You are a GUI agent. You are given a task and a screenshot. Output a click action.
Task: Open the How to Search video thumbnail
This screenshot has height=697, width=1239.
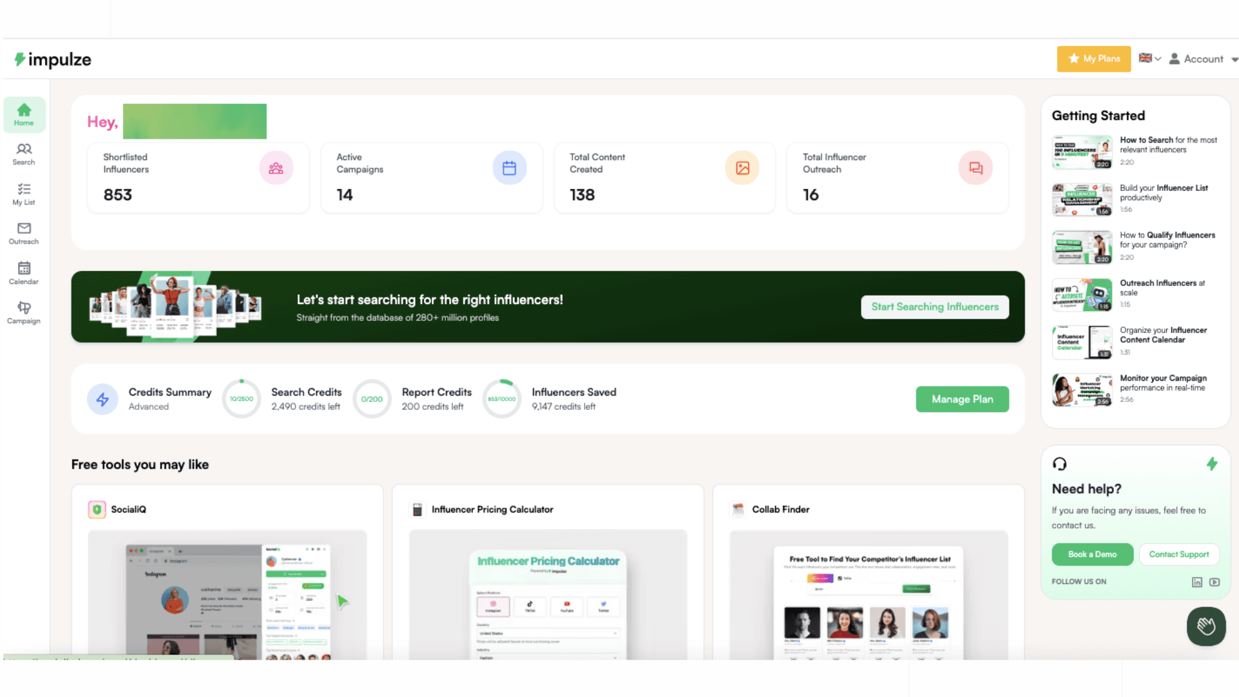coord(1082,151)
